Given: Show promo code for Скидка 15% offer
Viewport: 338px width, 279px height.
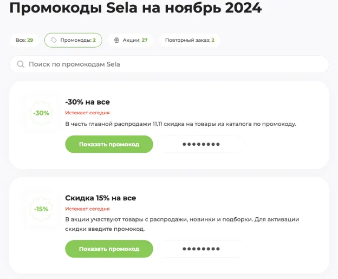Looking at the screenshot, I should [109, 249].
